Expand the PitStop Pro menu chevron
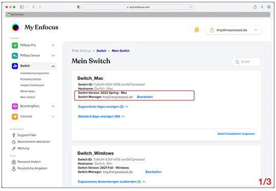Viewport: 276px width, 191px height. 53,46
